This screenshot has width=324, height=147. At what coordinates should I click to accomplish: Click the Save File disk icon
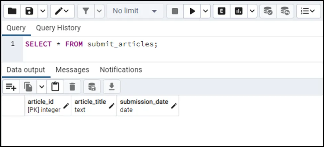pos(30,11)
